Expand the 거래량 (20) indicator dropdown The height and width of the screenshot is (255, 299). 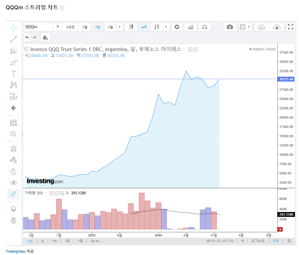click(45, 193)
